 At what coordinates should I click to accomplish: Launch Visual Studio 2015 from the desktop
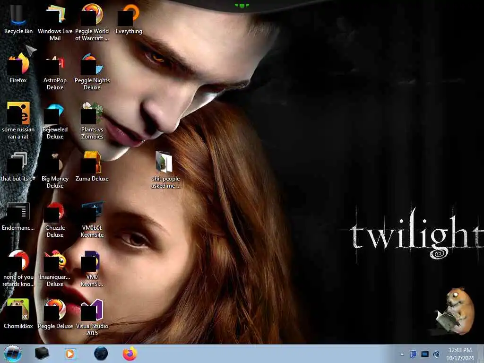click(92, 317)
